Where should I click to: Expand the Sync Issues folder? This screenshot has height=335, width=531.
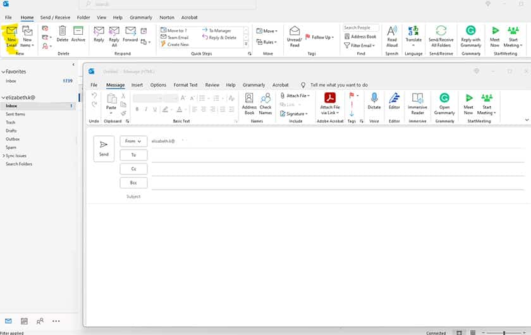click(4, 156)
